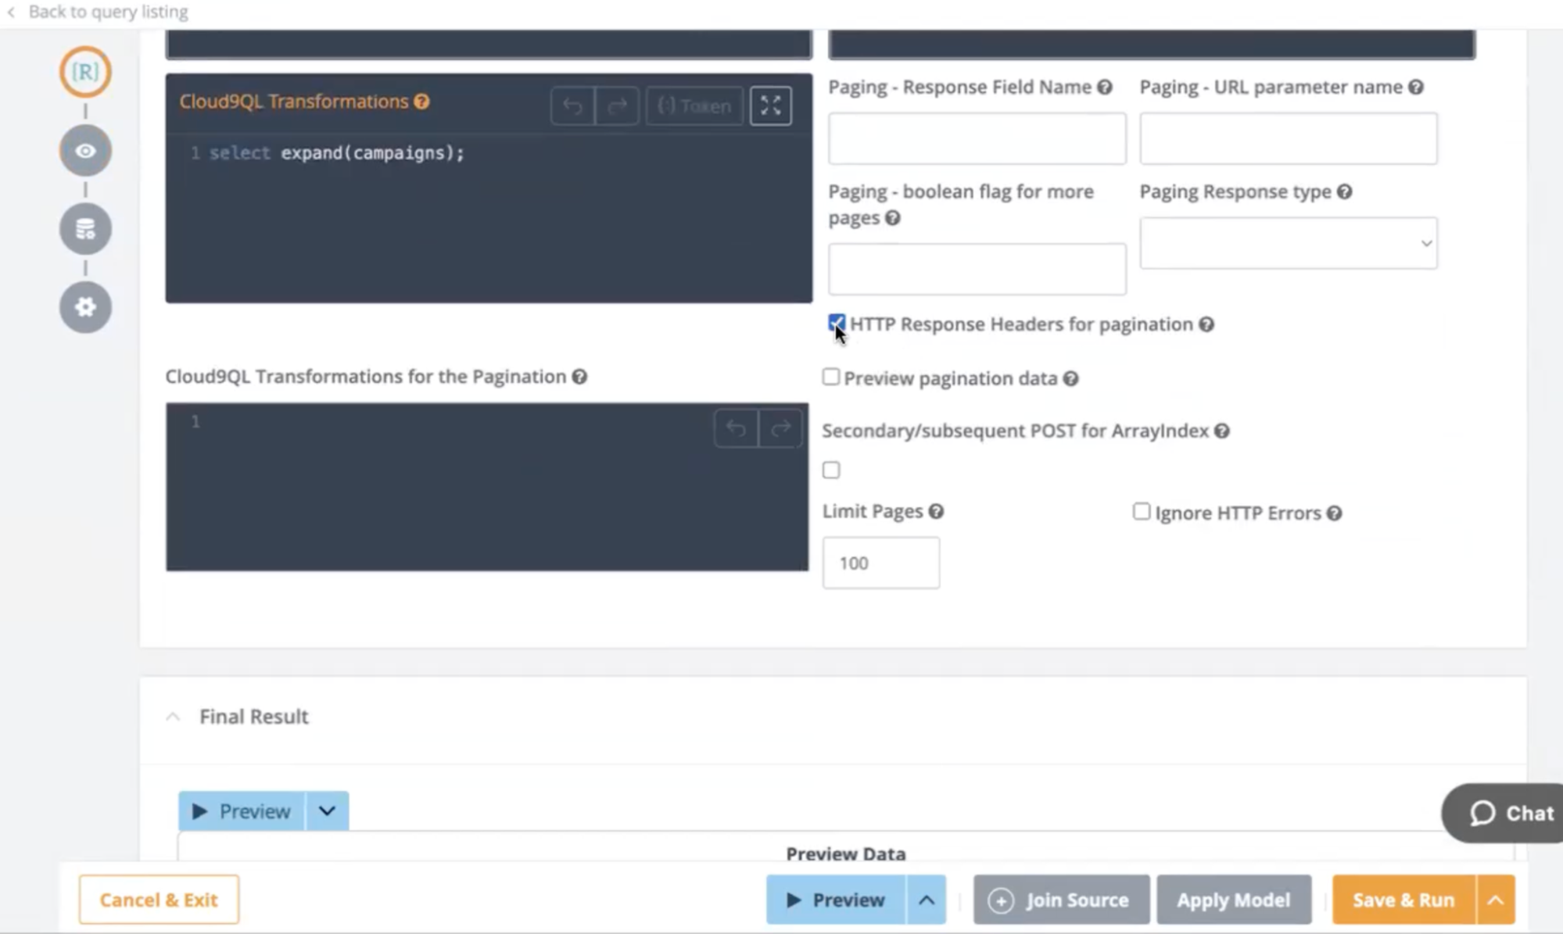Focus the Limit Pages input field
Screen dimensions: 1563x934
click(x=880, y=563)
